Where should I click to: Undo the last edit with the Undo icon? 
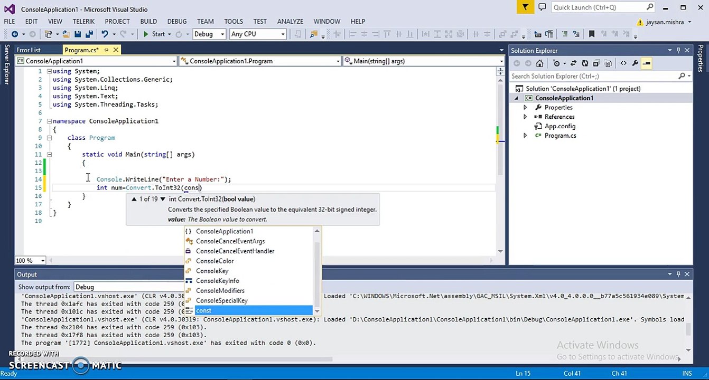click(x=105, y=34)
